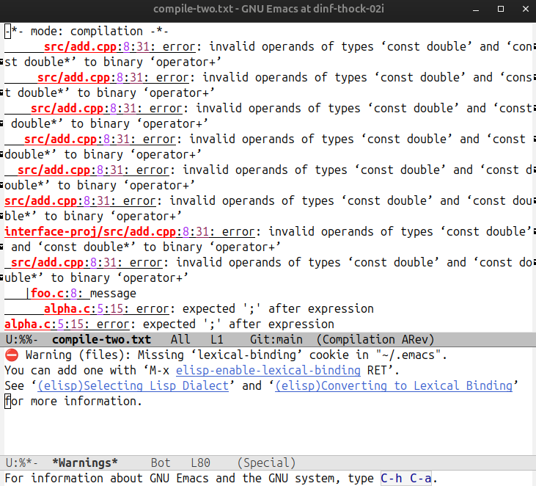Click *Warnings* buffer name in mode line
Image resolution: width=536 pixels, height=486 pixels.
(85, 463)
